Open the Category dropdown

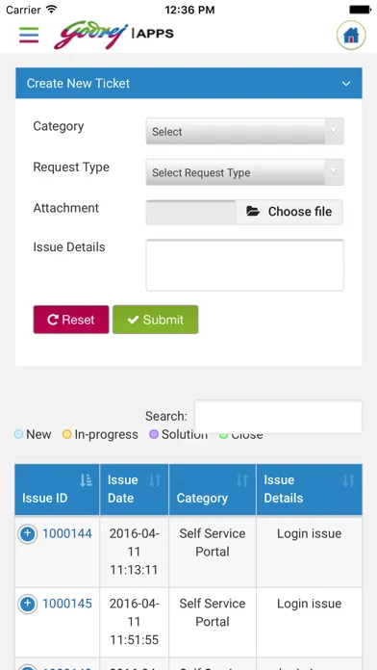tap(244, 131)
